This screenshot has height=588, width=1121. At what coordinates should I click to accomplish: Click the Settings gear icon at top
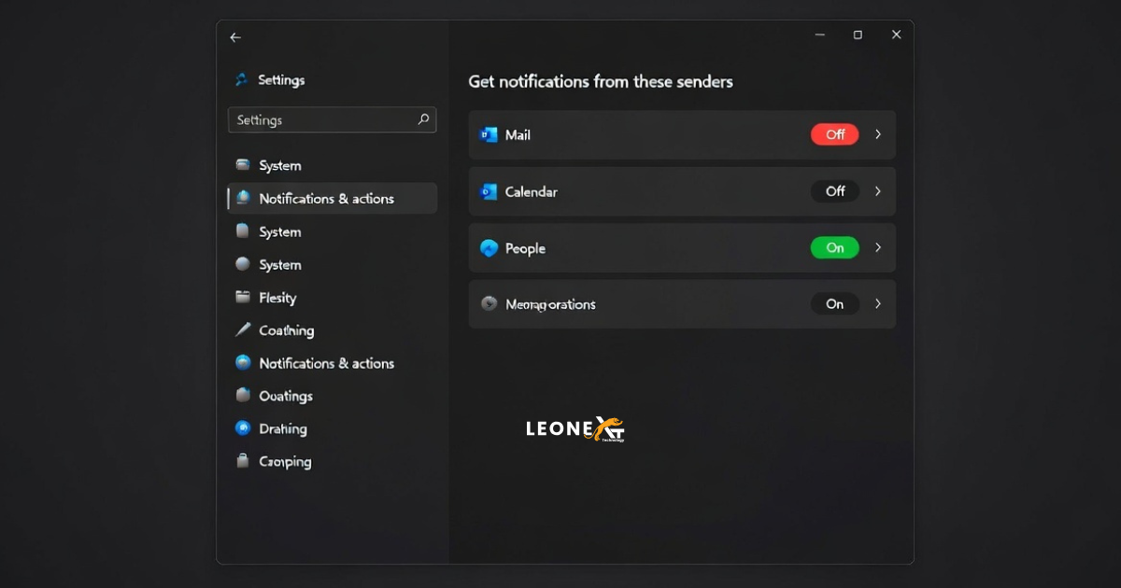coord(241,80)
